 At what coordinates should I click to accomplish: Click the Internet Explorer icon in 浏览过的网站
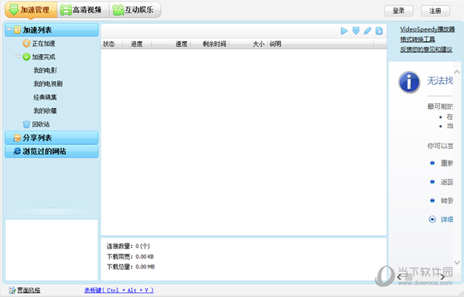(x=17, y=151)
